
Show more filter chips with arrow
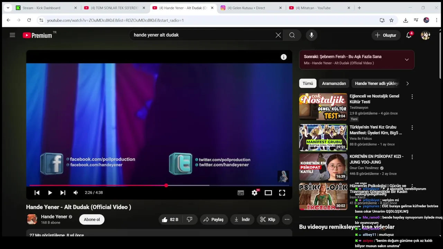[x=407, y=83]
